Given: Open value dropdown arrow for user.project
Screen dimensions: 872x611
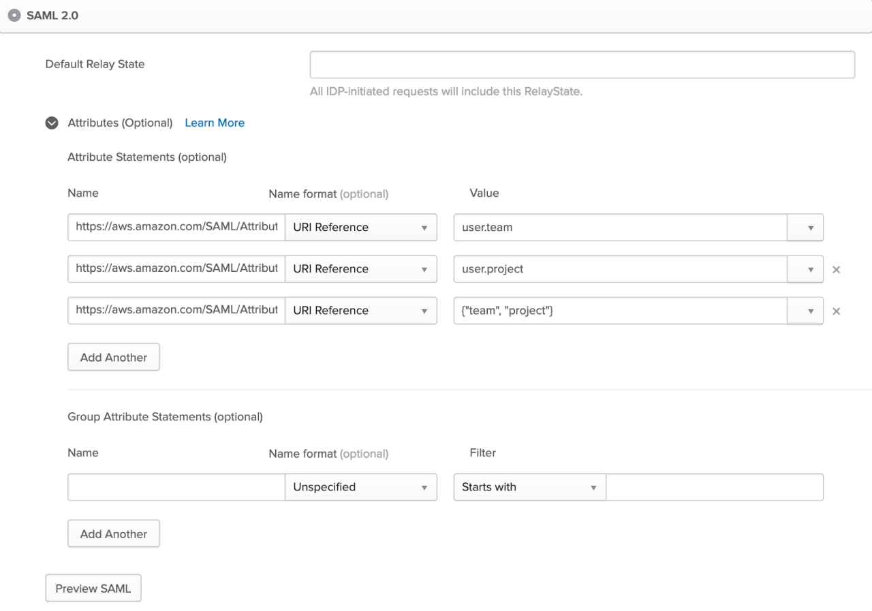Looking at the screenshot, I should pyautogui.click(x=810, y=269).
